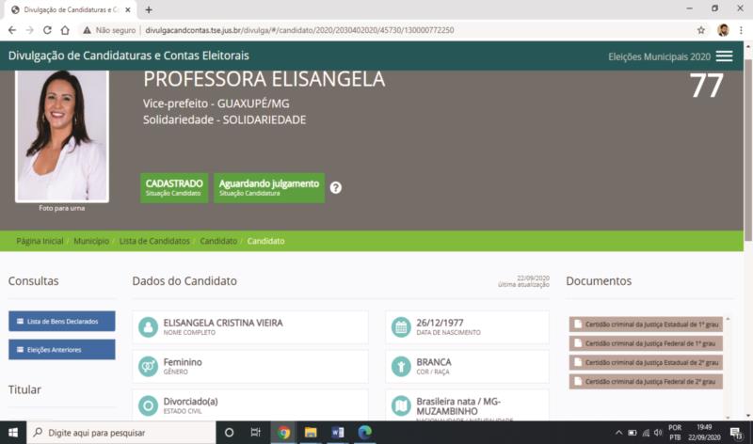Viewport: 753px width, 444px height.
Task: Click the name ELISANGELA CRISTINA VIEIRA
Action: point(223,323)
